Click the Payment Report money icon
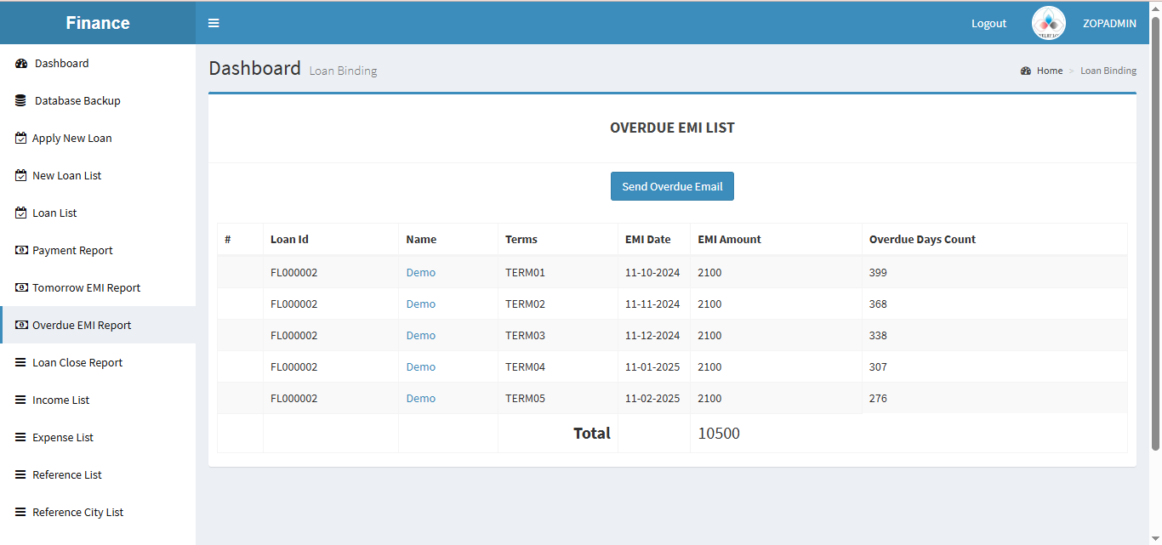 21,251
